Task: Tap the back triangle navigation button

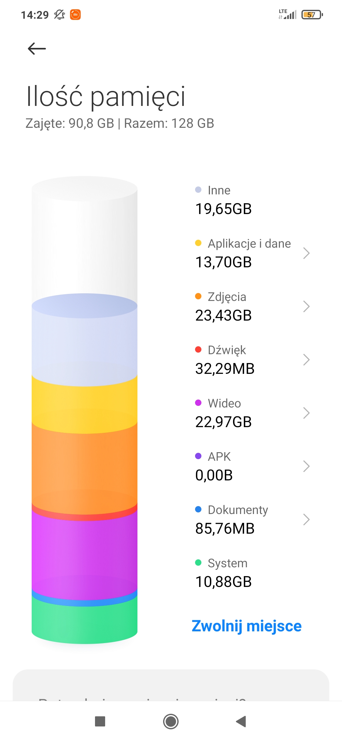Action: point(241,721)
